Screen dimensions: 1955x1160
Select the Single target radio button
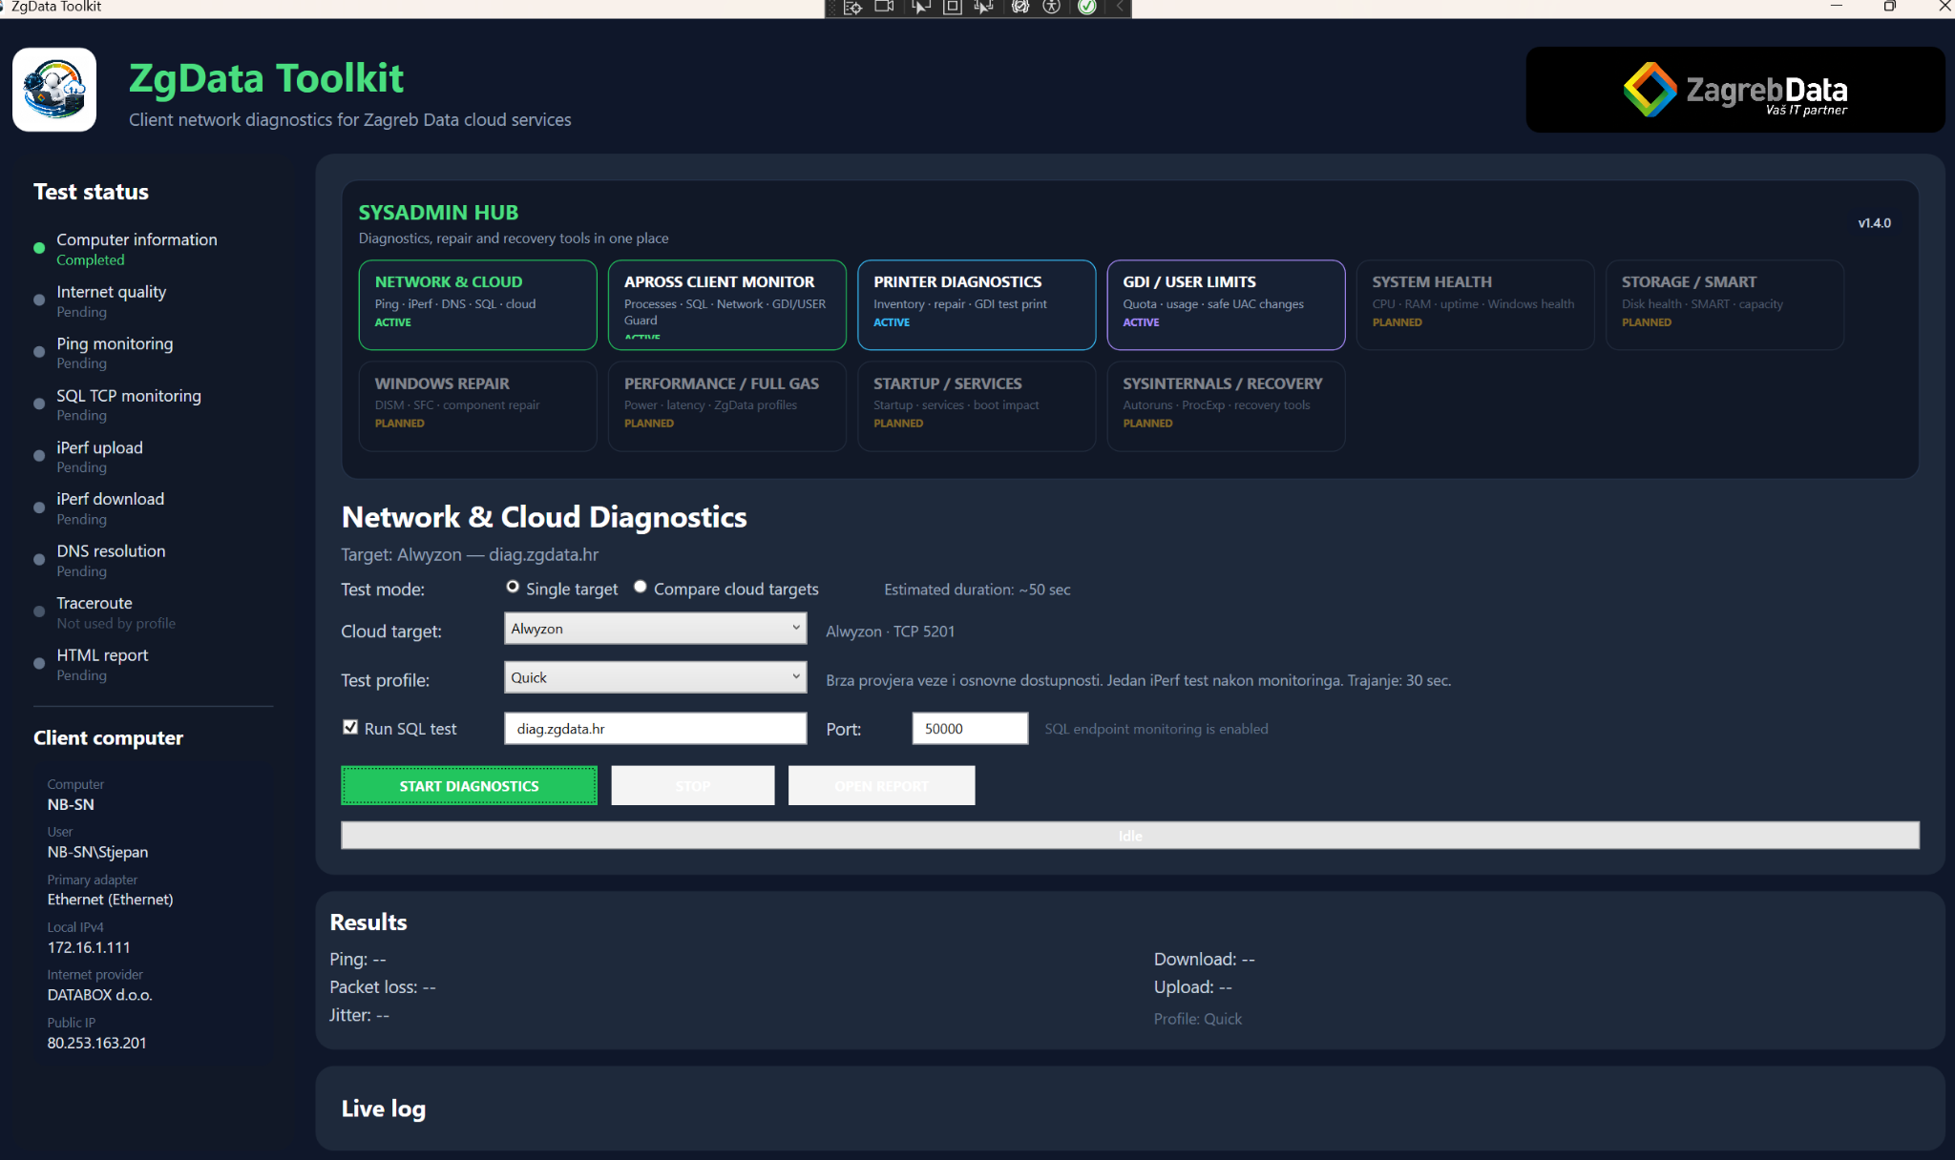click(513, 587)
